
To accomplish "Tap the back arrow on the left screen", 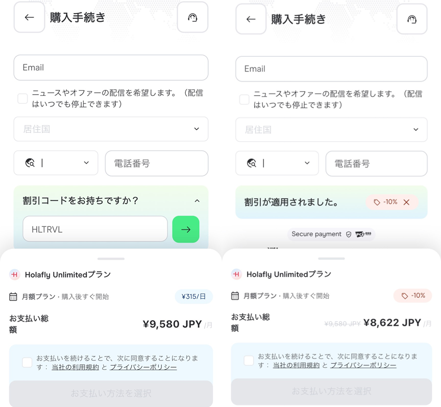I will click(29, 17).
